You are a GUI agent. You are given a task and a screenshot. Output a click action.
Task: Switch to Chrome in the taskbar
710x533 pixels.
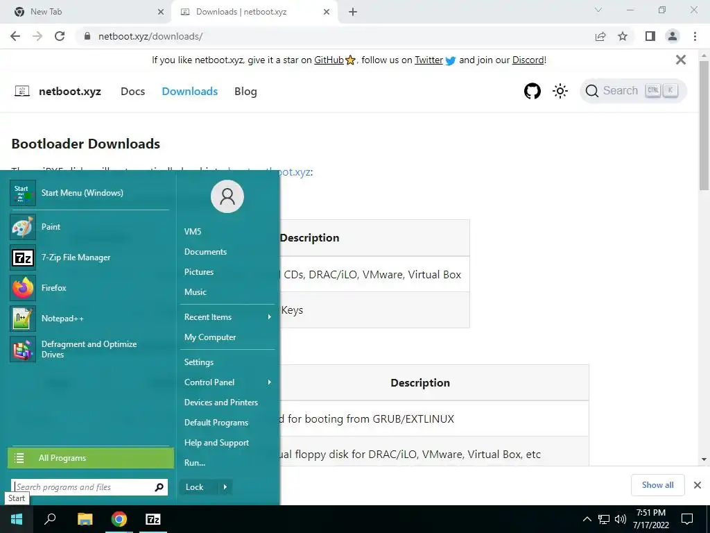coord(119,519)
